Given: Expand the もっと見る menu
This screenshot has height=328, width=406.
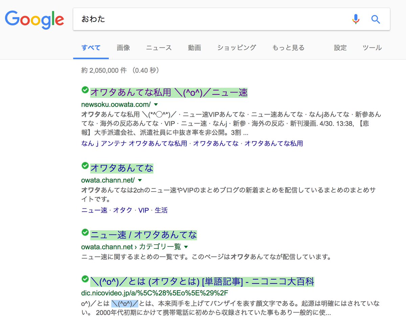Looking at the screenshot, I should [288, 48].
